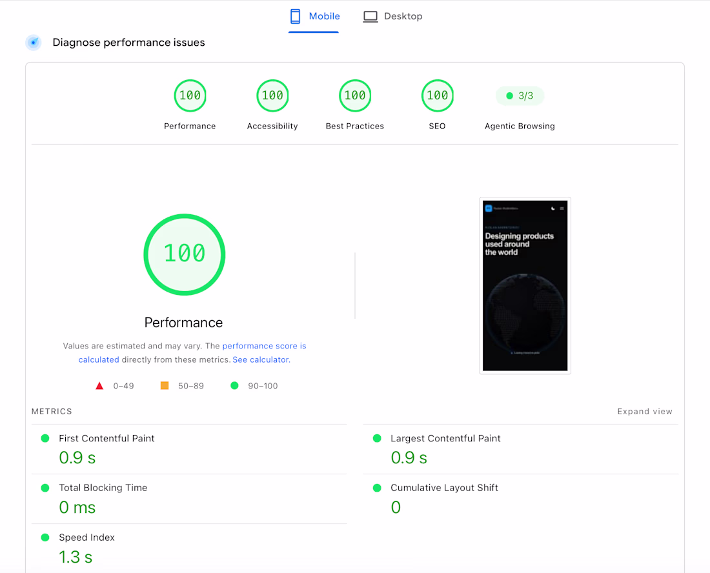The image size is (710, 573).
Task: Click the Largest Contentful Paint 0.9 s value
Action: click(409, 458)
